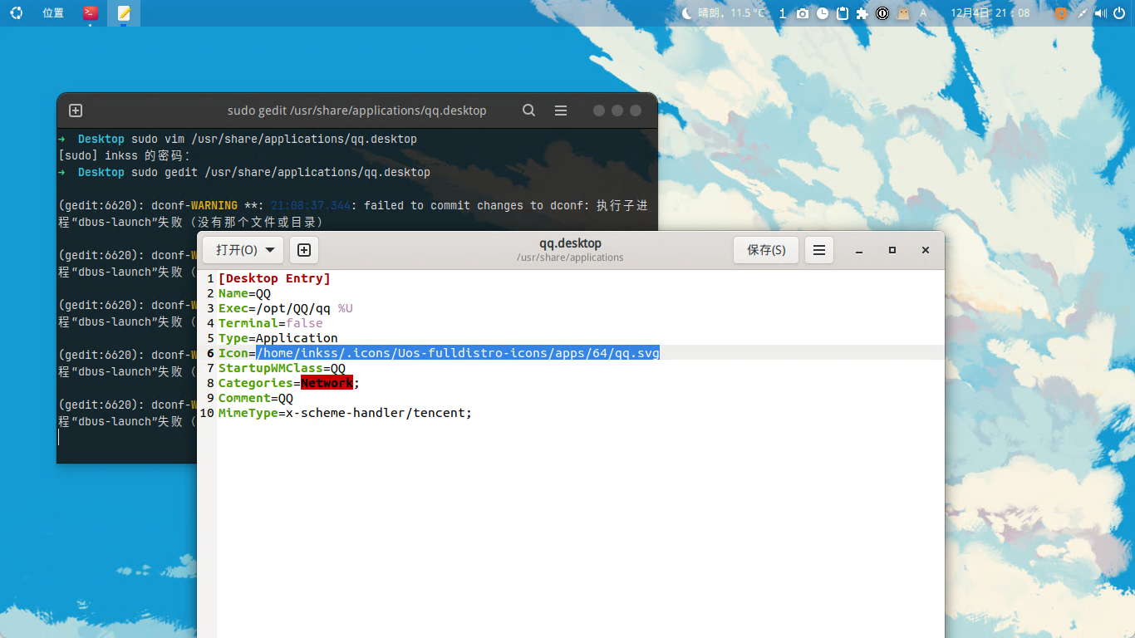Click the StartupWMClass=QQ line
Image resolution: width=1135 pixels, height=638 pixels.
pyautogui.click(x=282, y=368)
